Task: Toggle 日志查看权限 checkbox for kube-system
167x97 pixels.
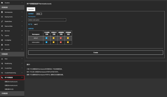Action: pos(46,42)
